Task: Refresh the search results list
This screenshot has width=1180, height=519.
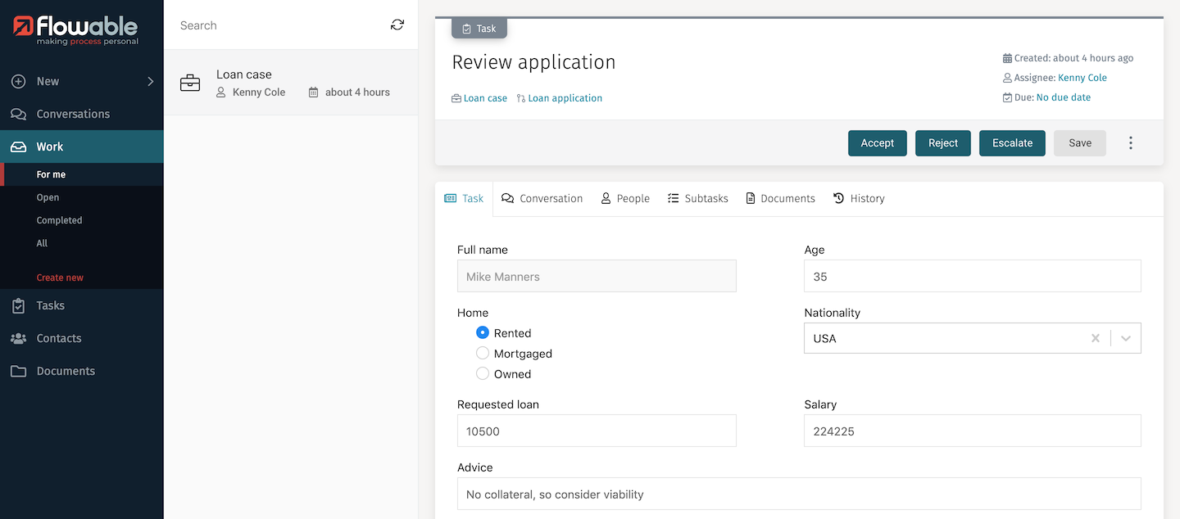Action: pyautogui.click(x=397, y=25)
